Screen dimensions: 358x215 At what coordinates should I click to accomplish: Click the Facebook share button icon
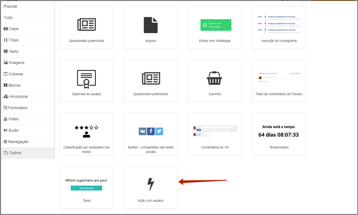pyautogui.click(x=151, y=131)
